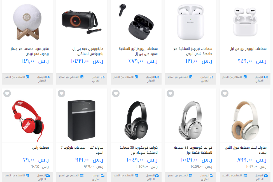Favorite the red Marvel headphones with heart icon
Image resolution: width=273 pixels, height=182 pixels.
(7, 94)
